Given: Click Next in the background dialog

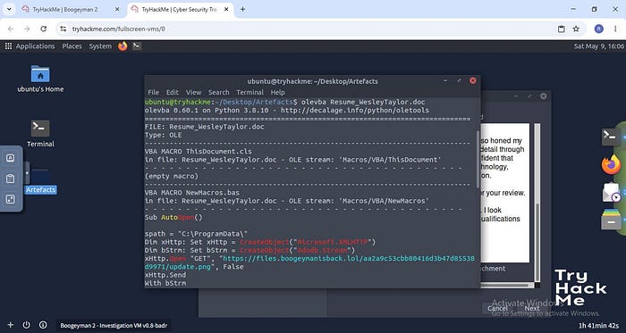Looking at the screenshot, I should coord(532,308).
